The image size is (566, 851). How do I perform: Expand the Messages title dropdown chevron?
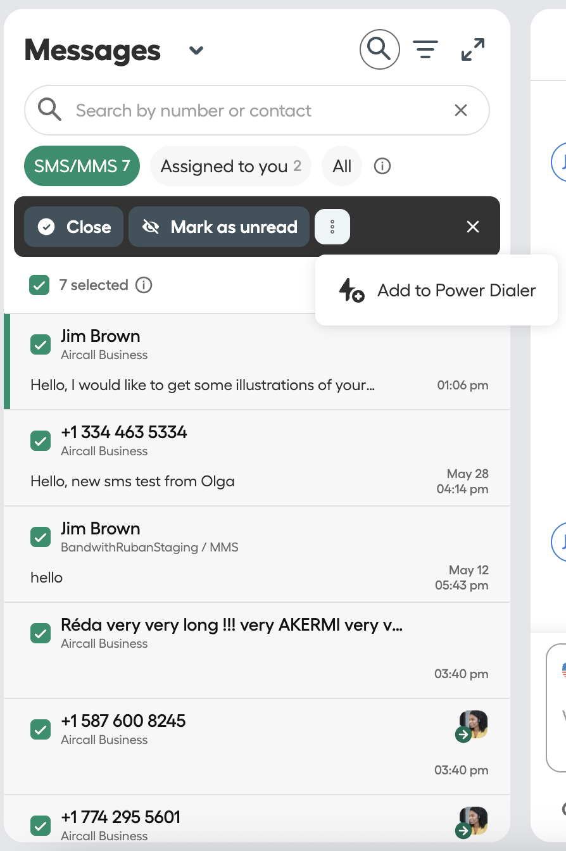click(x=196, y=51)
